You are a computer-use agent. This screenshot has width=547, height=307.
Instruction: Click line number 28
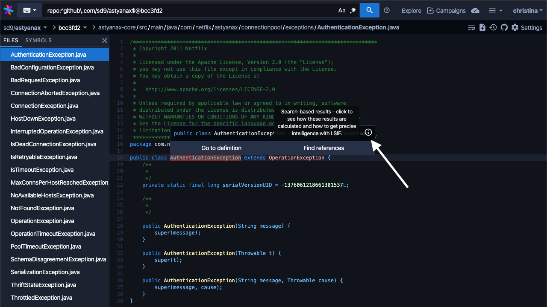click(x=120, y=226)
